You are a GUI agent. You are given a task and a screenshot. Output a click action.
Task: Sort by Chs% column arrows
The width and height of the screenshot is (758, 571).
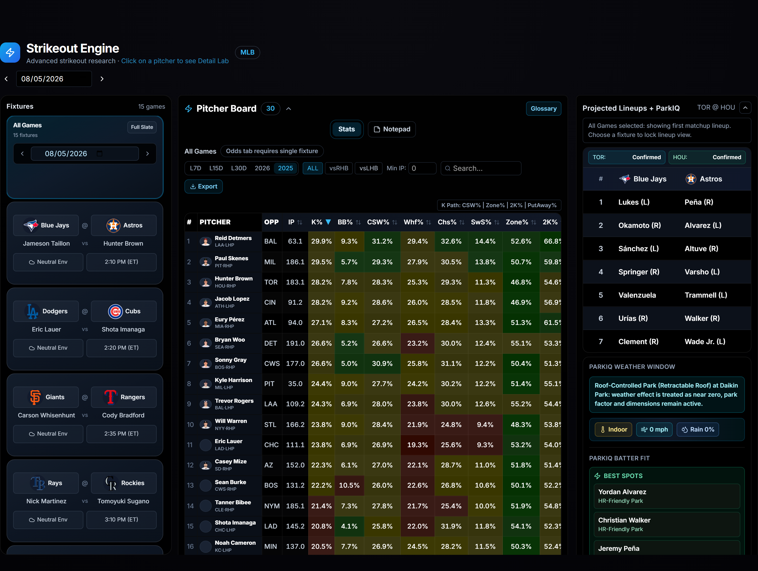462,222
